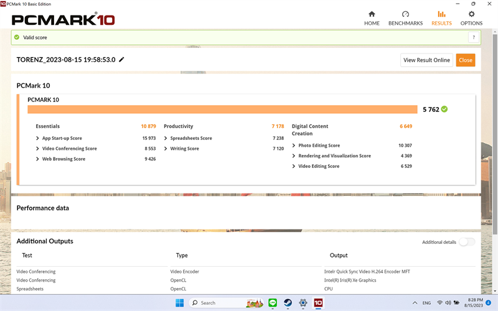Open Steam from the taskbar

pyautogui.click(x=288, y=303)
